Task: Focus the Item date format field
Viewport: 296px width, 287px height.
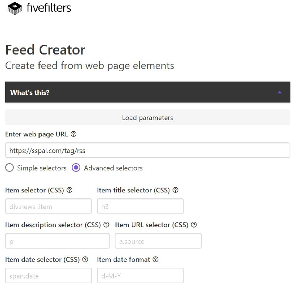Action: pyautogui.click(x=140, y=276)
